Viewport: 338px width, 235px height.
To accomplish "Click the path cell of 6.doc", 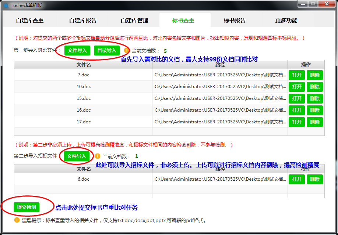I will point(220,179).
